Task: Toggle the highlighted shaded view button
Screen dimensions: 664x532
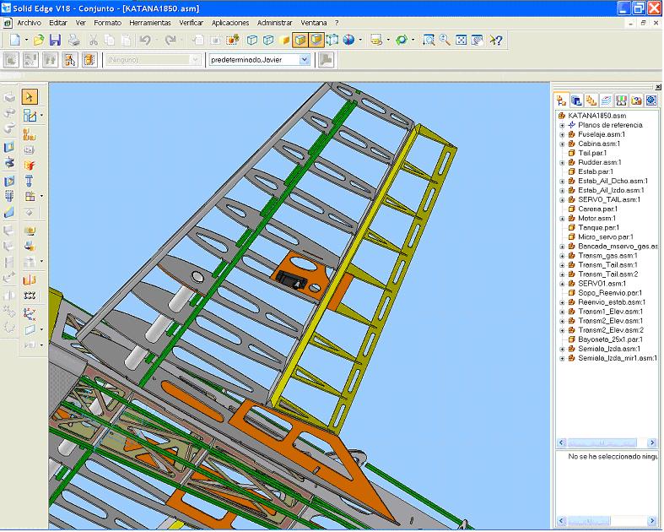Action: [x=300, y=40]
